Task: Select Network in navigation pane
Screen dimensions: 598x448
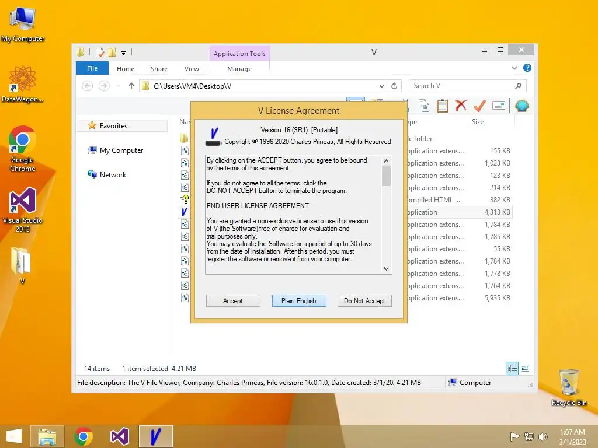Action: pos(107,175)
